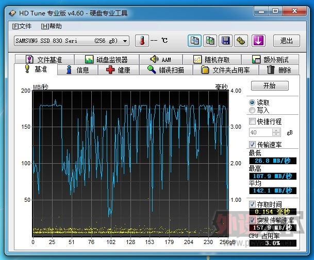Decrease short stroke value stepper down
This screenshot has width=314, height=260.
pos(276,134)
